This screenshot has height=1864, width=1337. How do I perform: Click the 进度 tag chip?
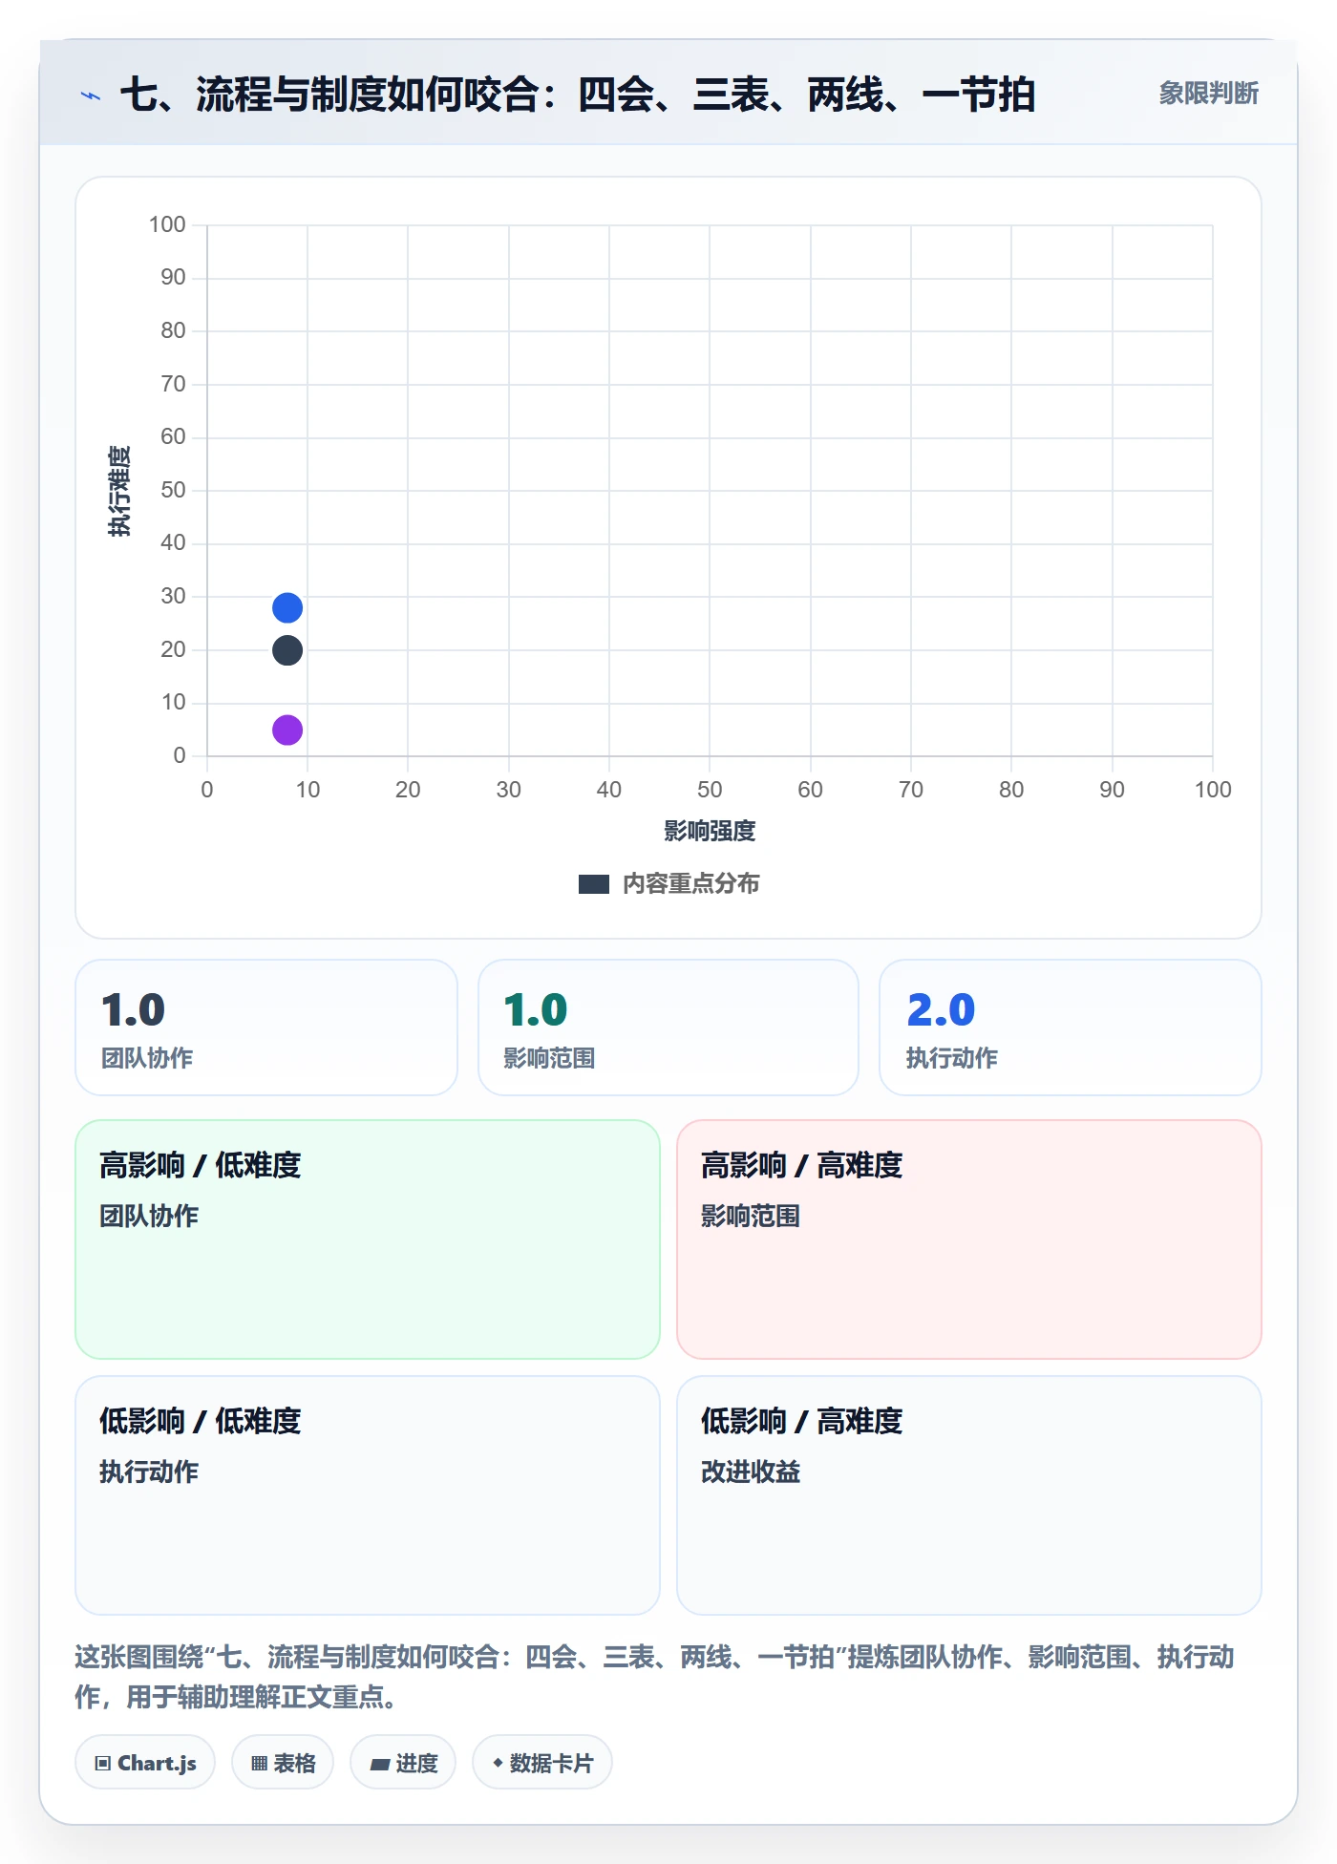click(403, 1763)
